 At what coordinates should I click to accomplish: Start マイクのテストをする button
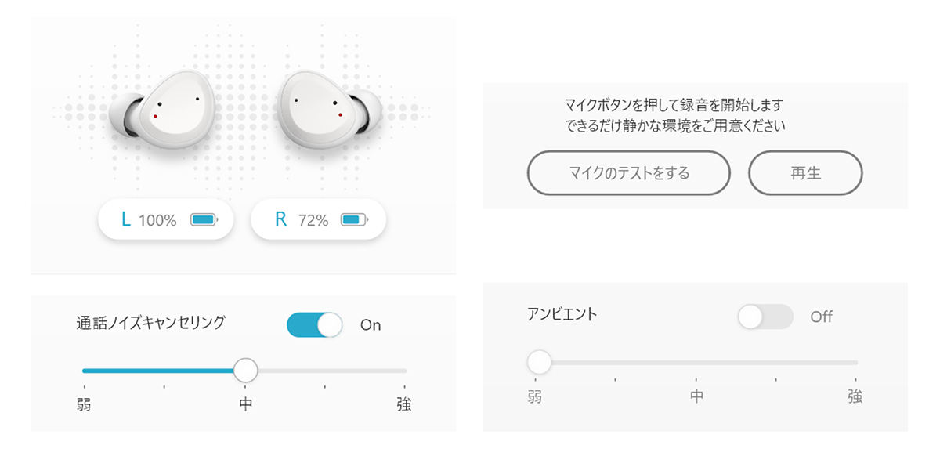[629, 173]
